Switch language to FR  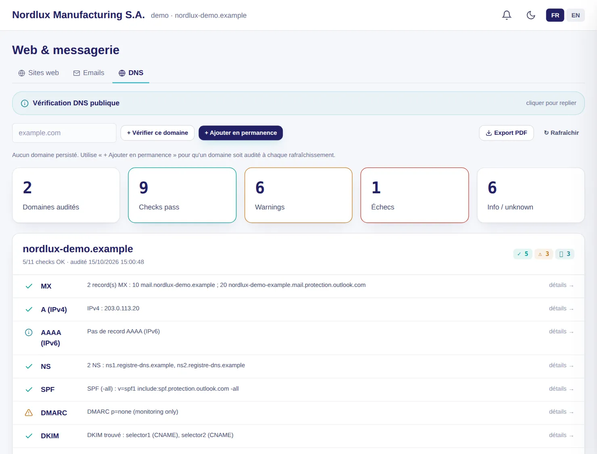(x=555, y=15)
